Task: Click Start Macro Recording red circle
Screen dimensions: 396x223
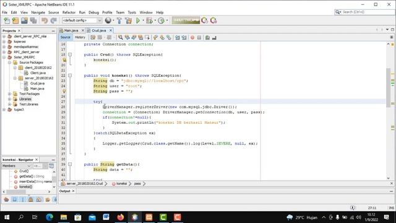Action: 192,37
